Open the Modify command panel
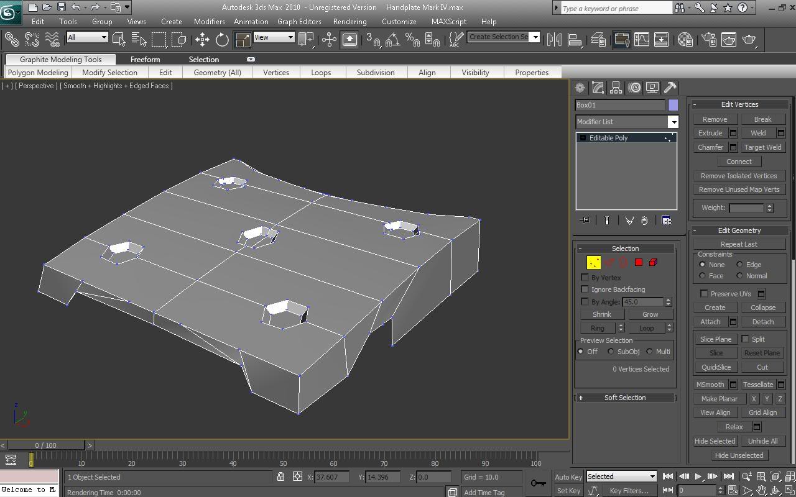 click(x=598, y=88)
